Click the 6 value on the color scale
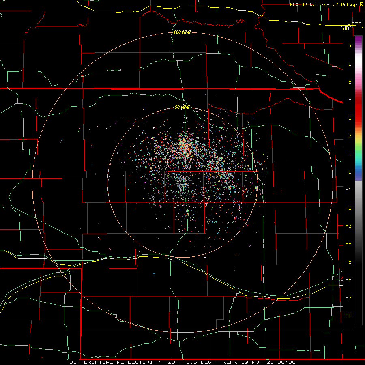The width and height of the screenshot is (365, 365). tap(350, 64)
